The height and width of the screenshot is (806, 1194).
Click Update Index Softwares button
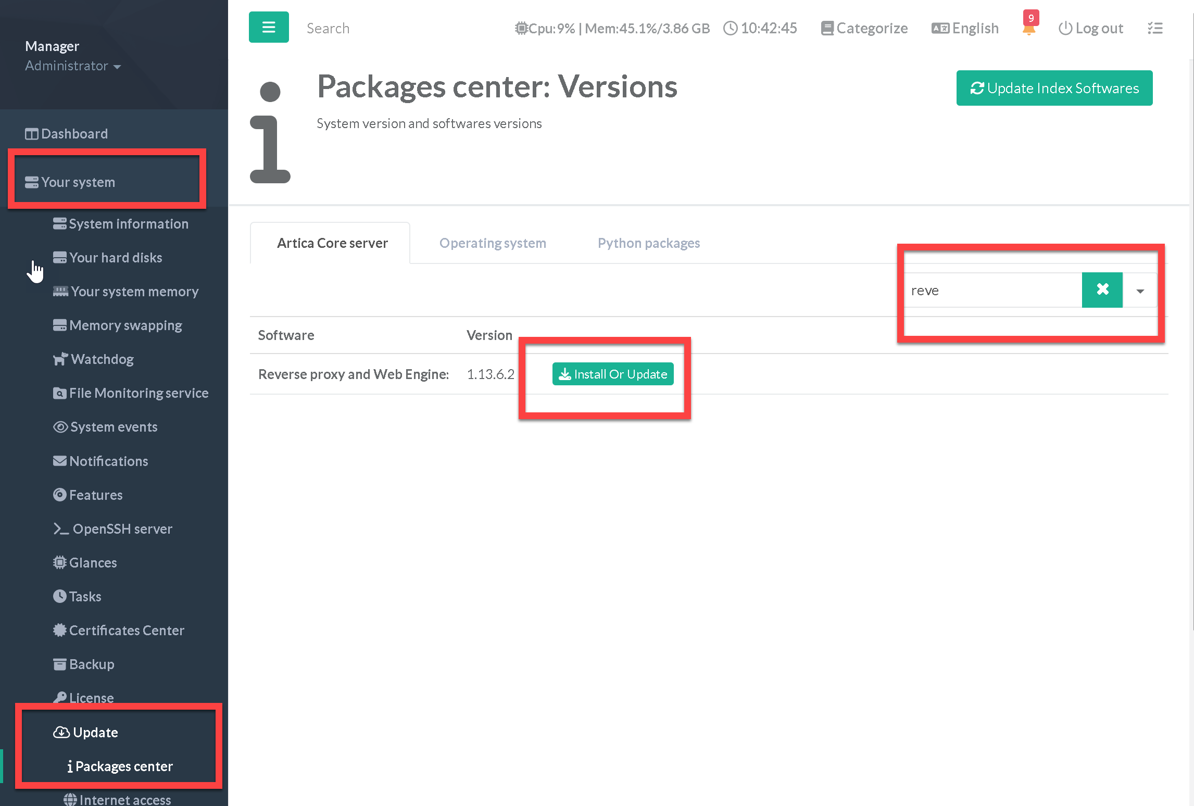click(x=1054, y=88)
